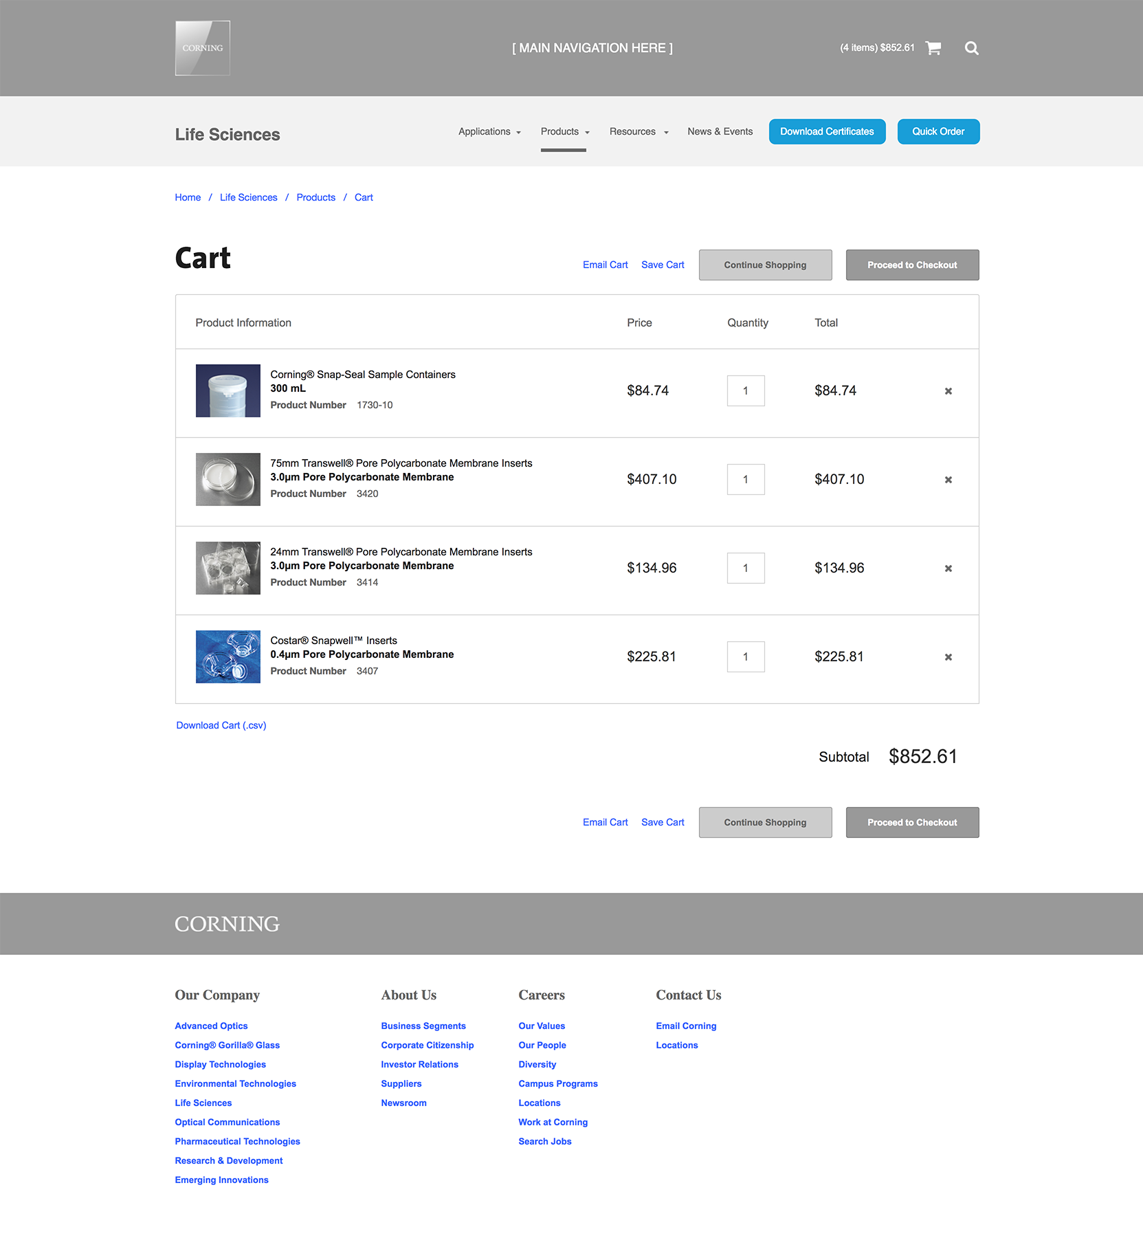Remove 75mm Transwell inserts from cart

[948, 480]
